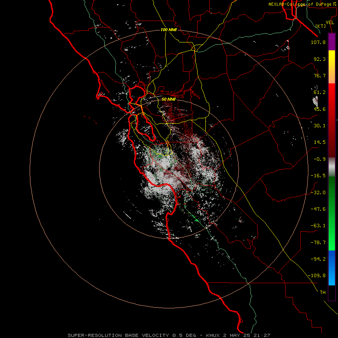Image resolution: width=338 pixels, height=338 pixels.
Task: Click the NEXLAB-College of DuPage watermark text
Action: pyautogui.click(x=302, y=4)
